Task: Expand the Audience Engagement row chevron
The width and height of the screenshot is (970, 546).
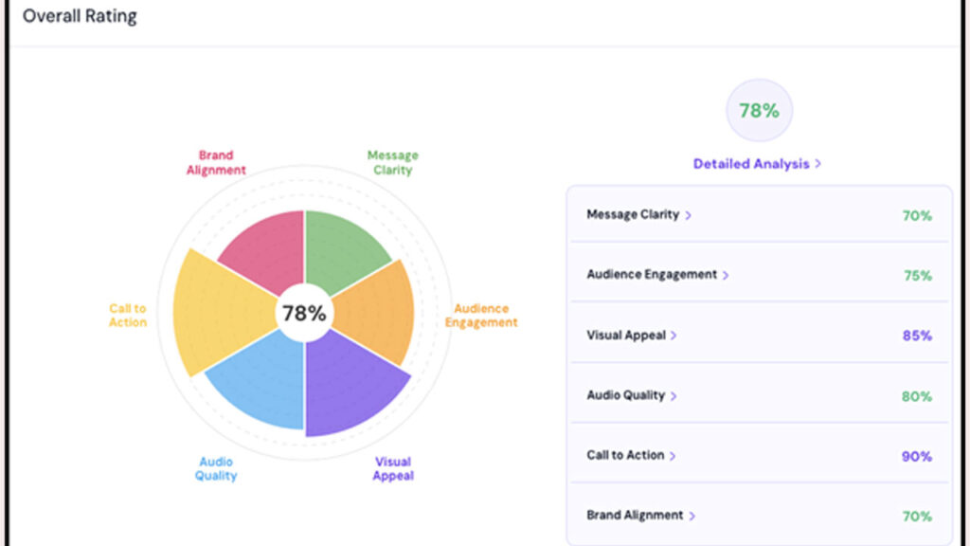Action: coord(726,275)
